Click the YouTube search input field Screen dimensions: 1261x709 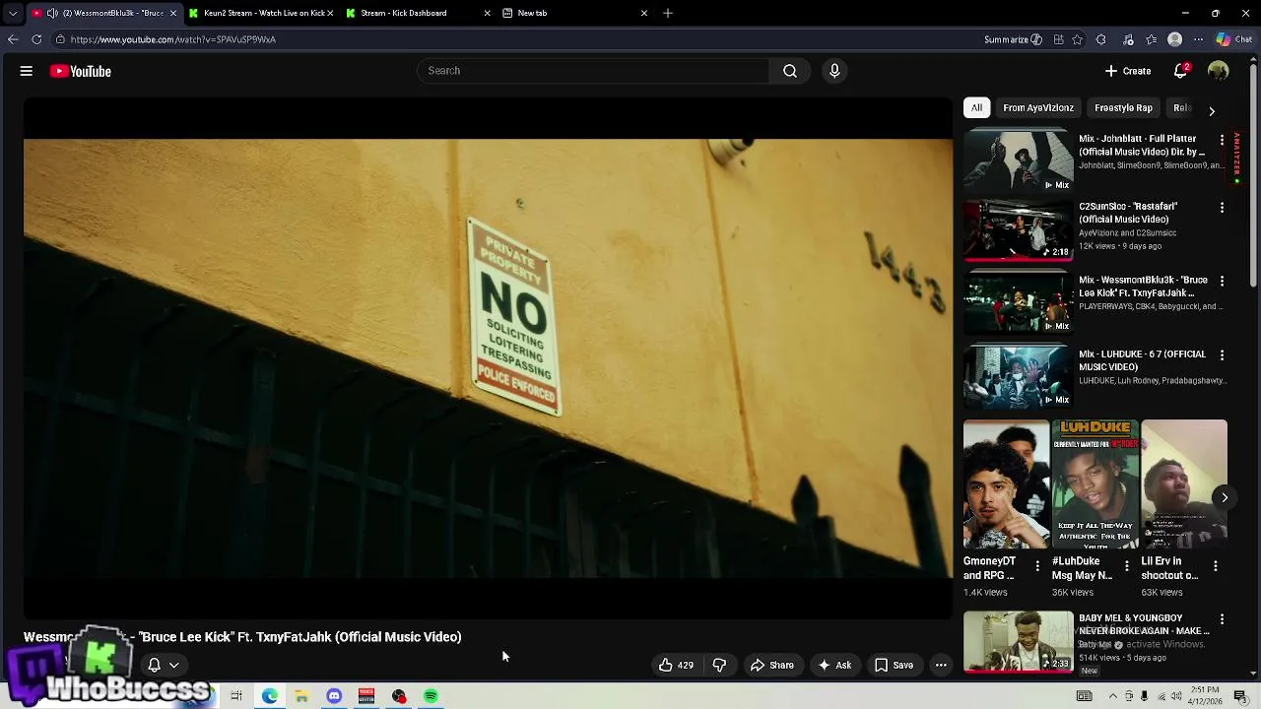coord(593,71)
